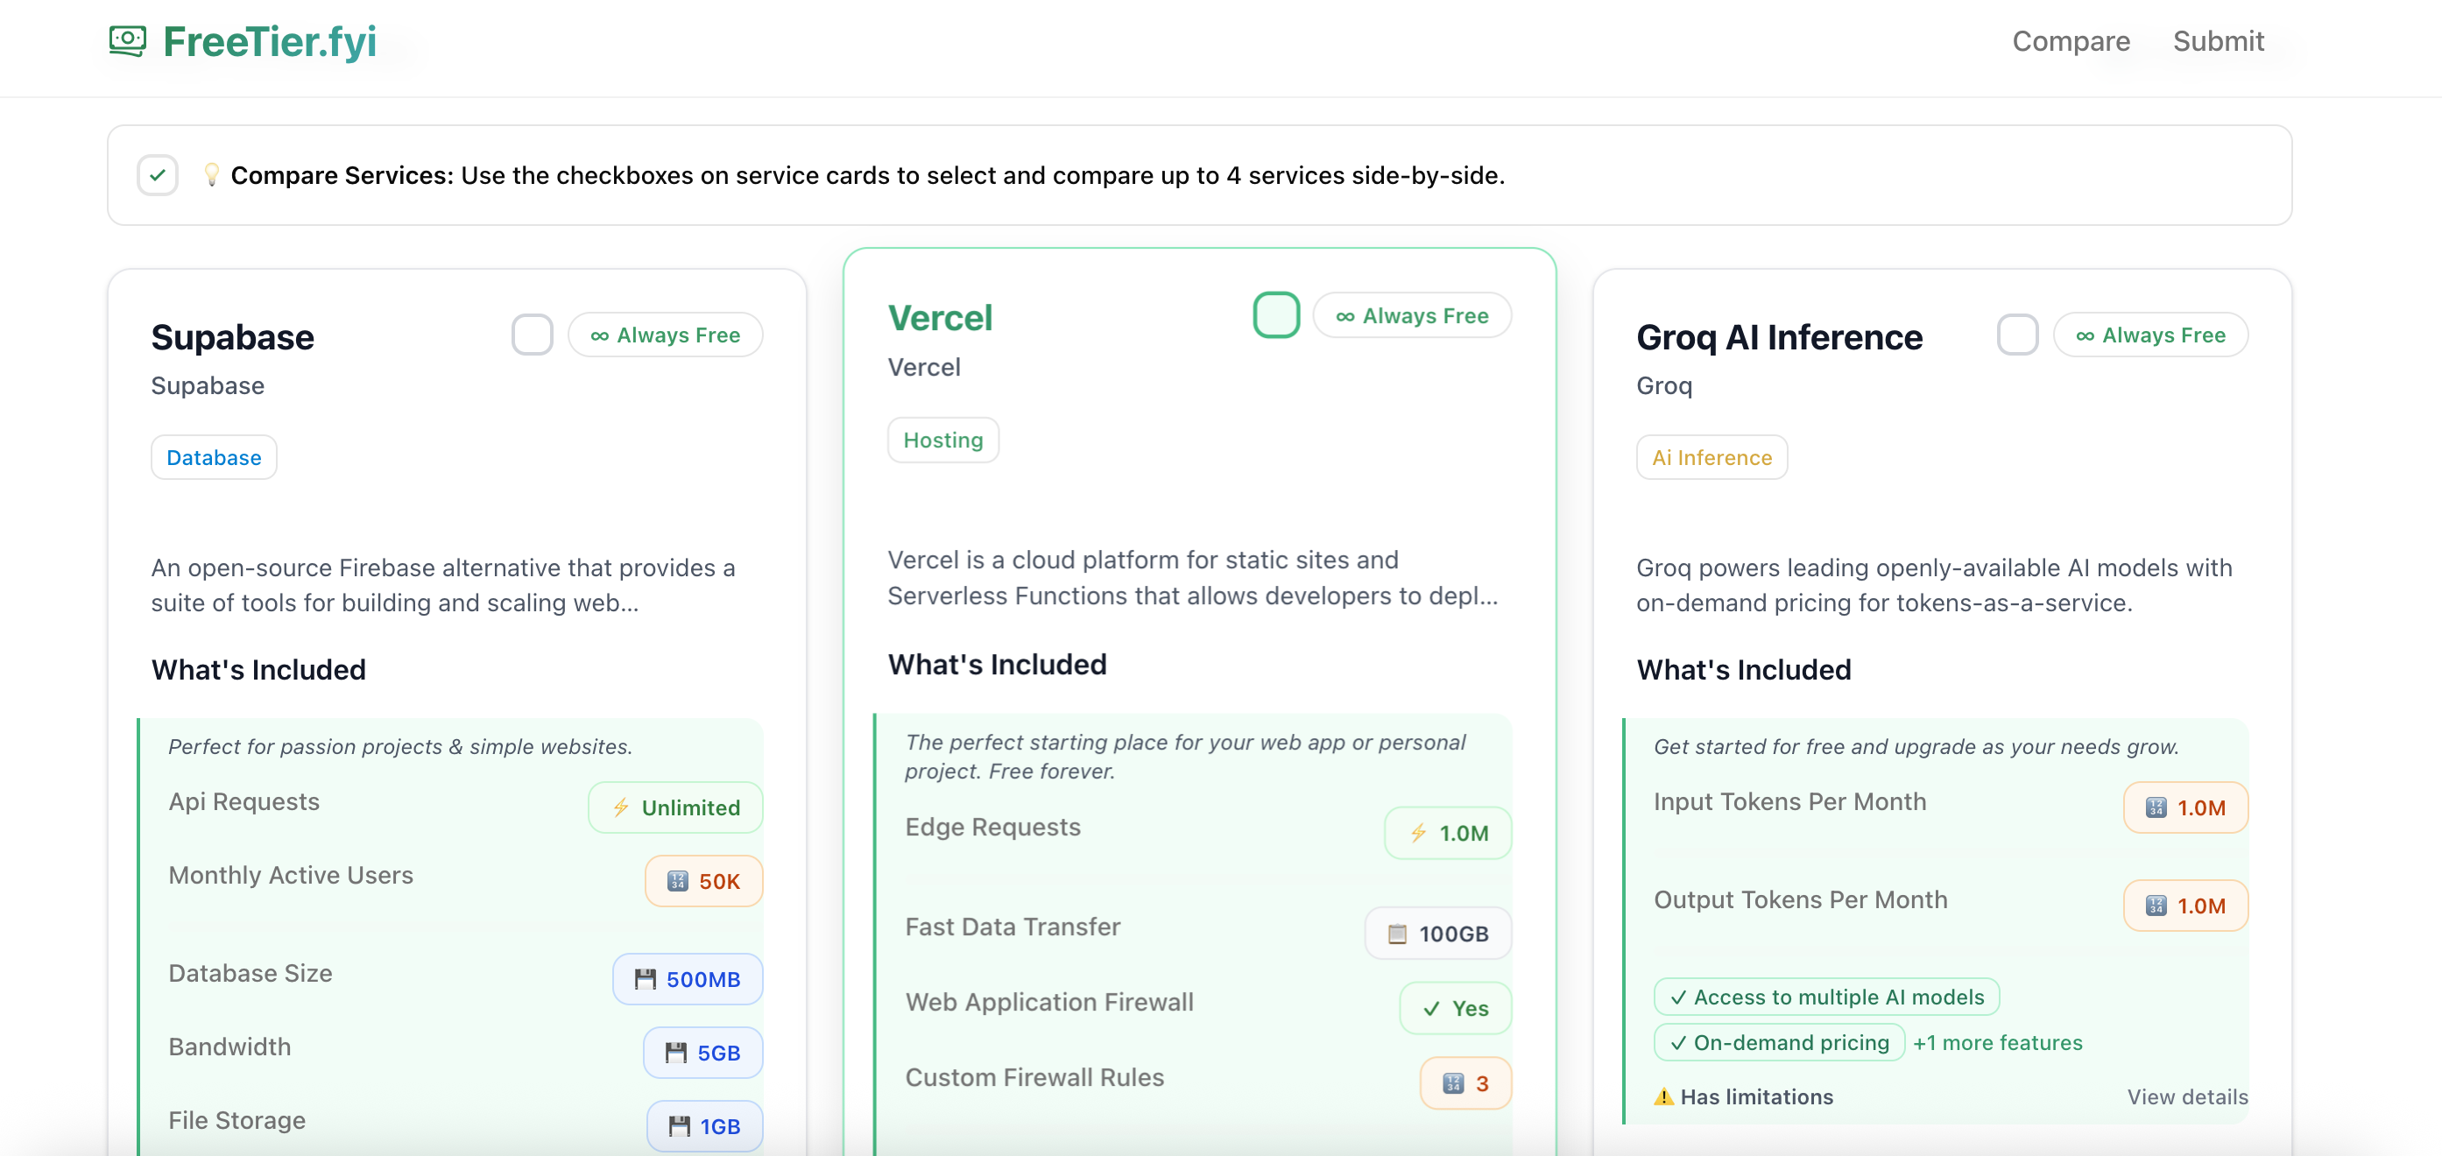Click the Monthly Active Users label
The width and height of the screenshot is (2442, 1156).
(x=291, y=875)
